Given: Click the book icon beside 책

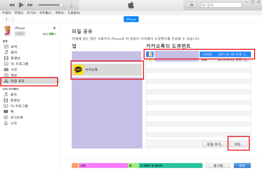Looking at the screenshot, I should 6,112.
